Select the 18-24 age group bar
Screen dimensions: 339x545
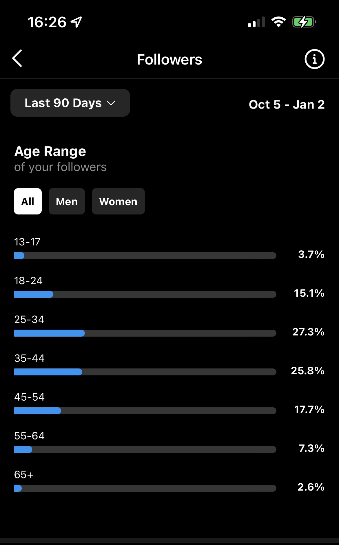click(145, 294)
